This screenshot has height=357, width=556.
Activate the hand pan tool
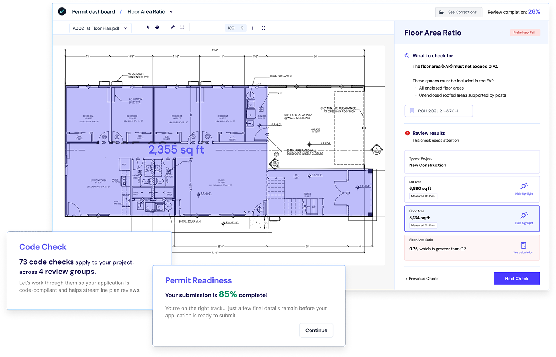click(157, 27)
